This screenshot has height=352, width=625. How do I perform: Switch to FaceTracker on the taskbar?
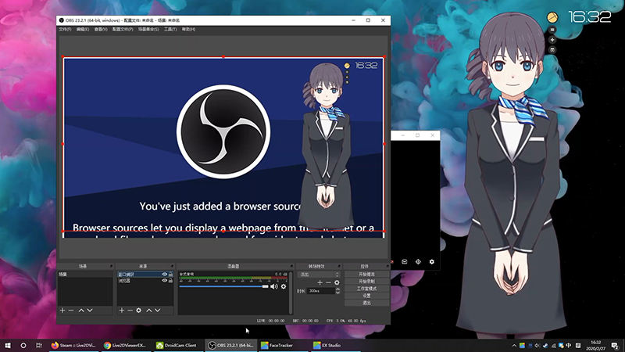pos(282,345)
